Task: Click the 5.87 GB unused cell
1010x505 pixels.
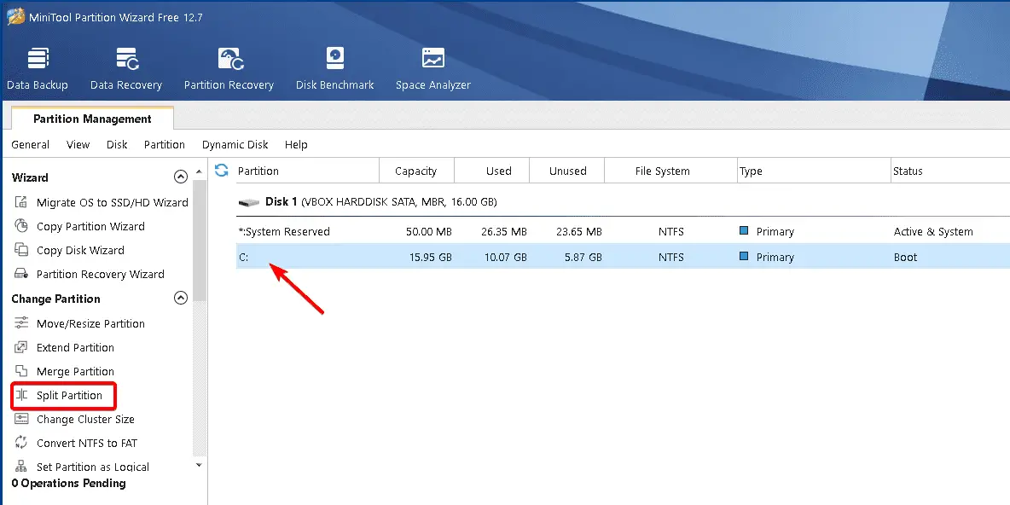Action: (583, 257)
